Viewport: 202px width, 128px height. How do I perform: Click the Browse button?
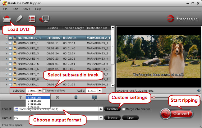112,117
